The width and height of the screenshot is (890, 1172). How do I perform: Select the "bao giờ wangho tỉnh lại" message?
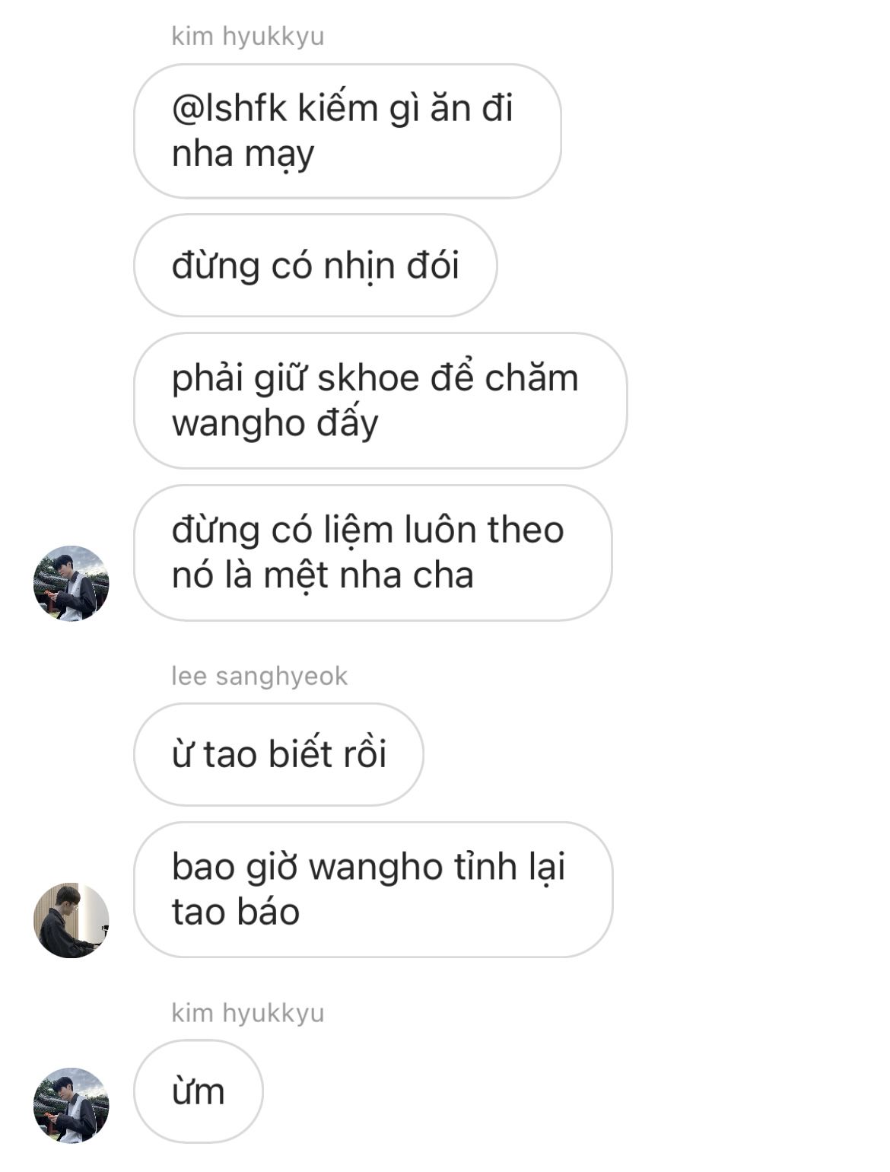pyautogui.click(x=373, y=890)
